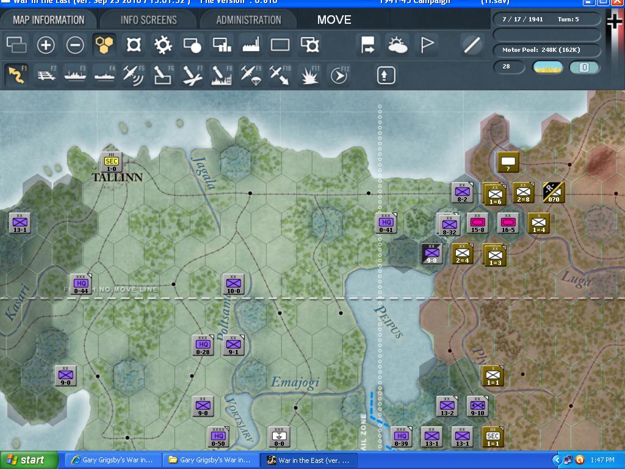Click the F12 end turn icon
625x469 pixels.
[x=339, y=75]
